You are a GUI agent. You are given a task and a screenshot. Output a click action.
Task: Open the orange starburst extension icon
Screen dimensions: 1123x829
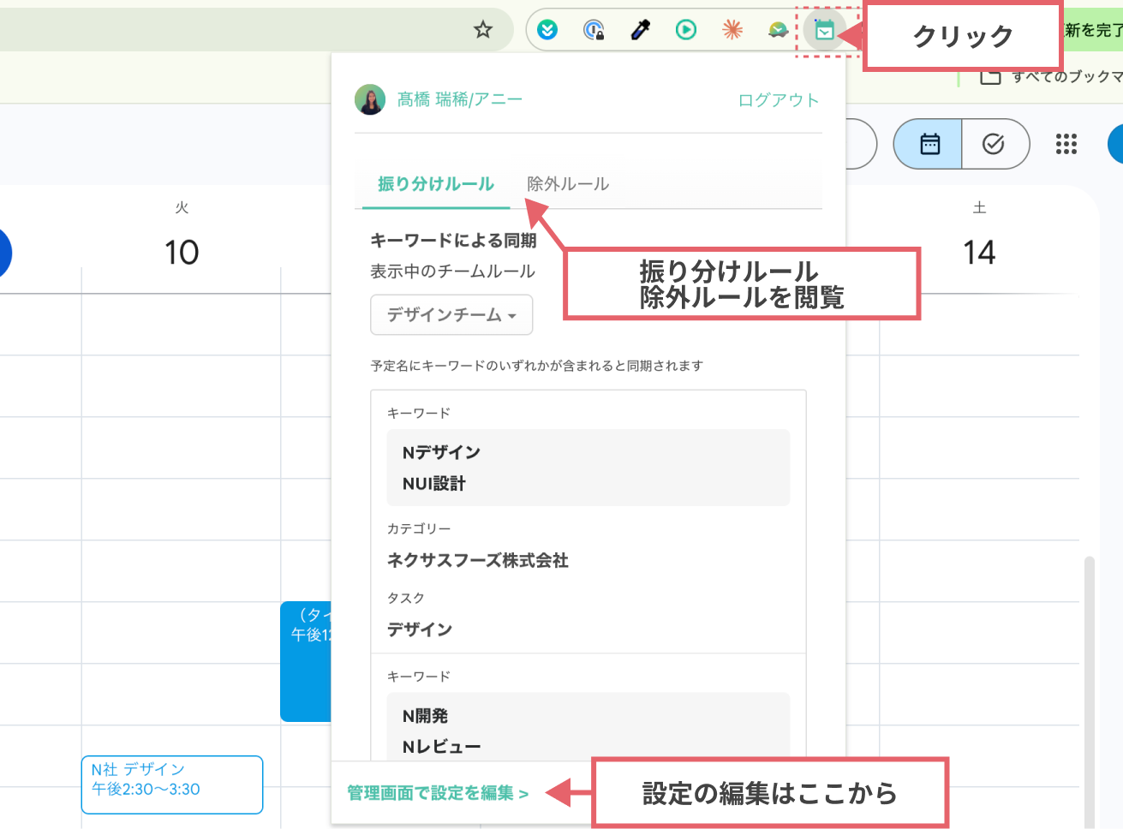(732, 29)
